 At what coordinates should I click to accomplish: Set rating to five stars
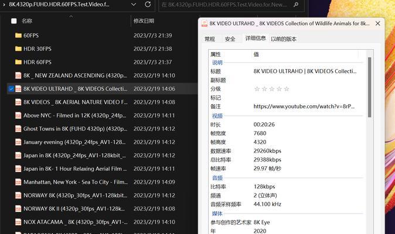(287, 89)
